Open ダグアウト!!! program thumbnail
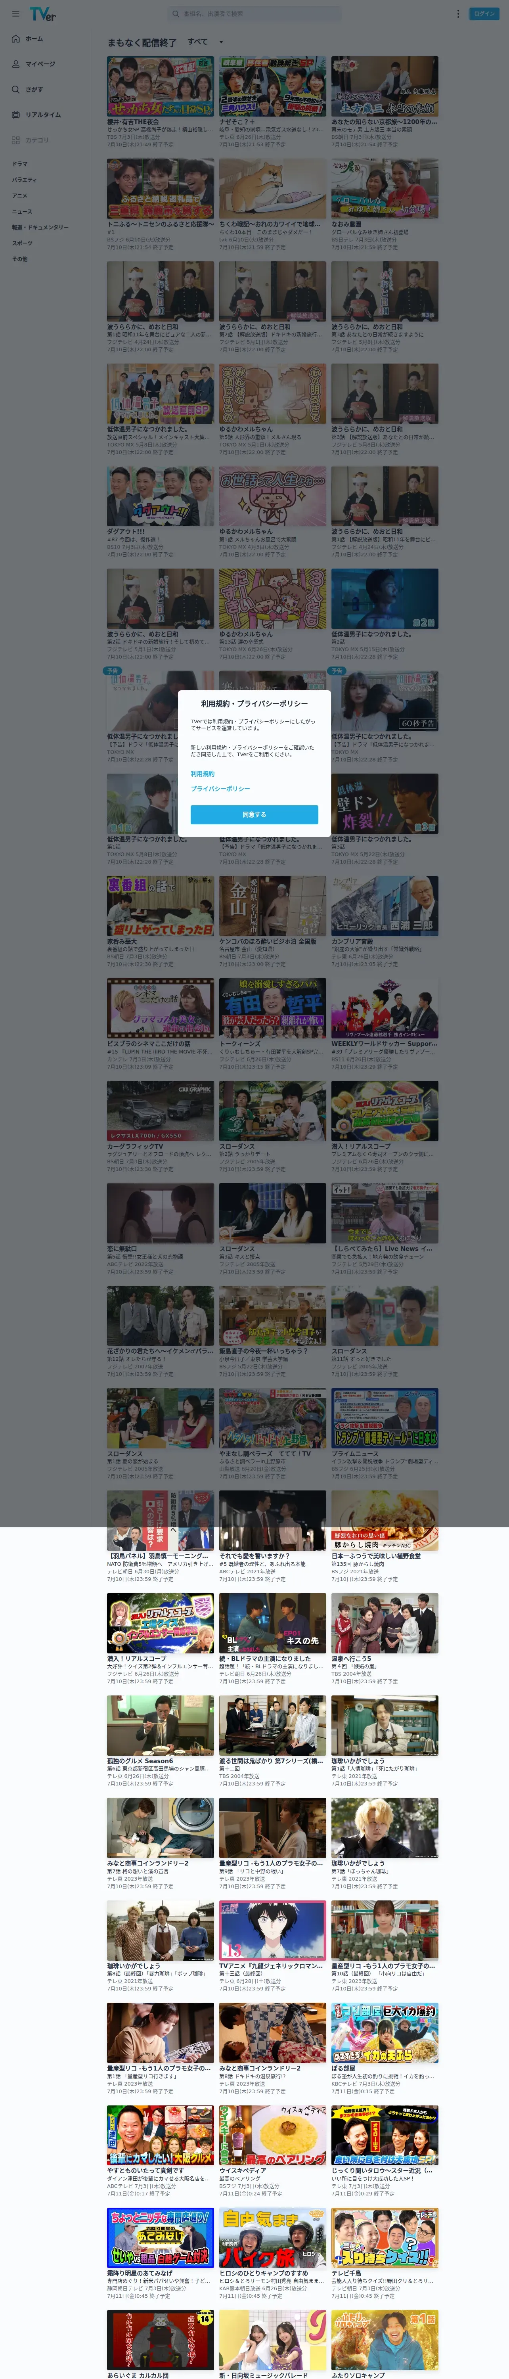 click(161, 496)
